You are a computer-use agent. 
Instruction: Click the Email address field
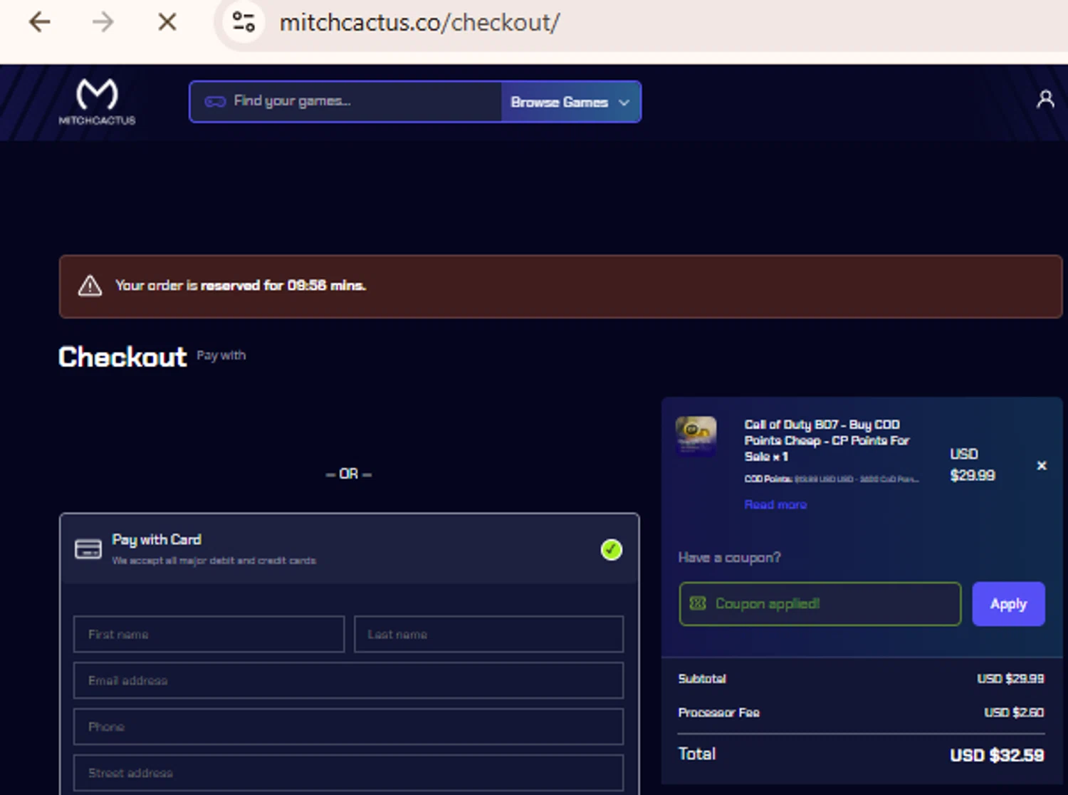click(x=348, y=680)
